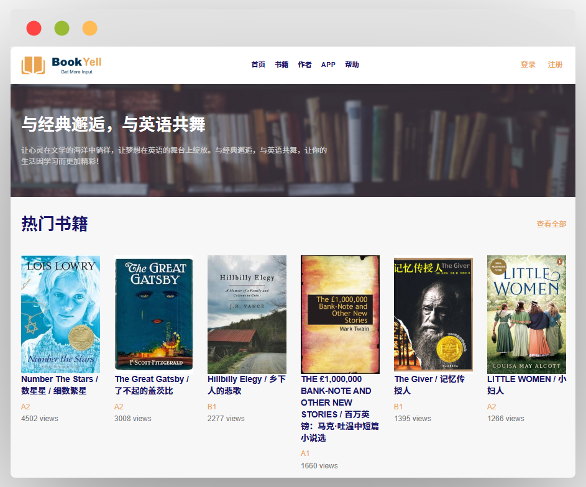
Task: Open The Giver cover thumbnail
Action: point(434,314)
